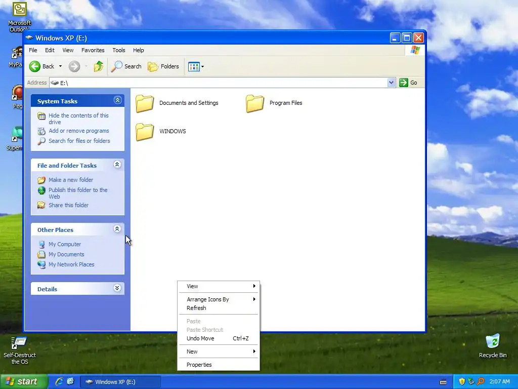Click the E:\ address field
Screen dimensions: 518x389
219,83
